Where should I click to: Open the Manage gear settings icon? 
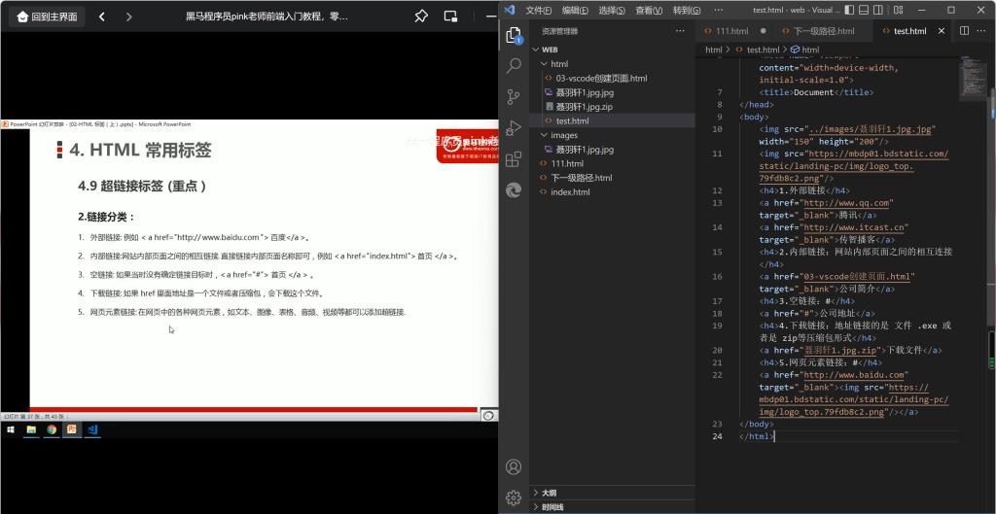click(x=515, y=496)
